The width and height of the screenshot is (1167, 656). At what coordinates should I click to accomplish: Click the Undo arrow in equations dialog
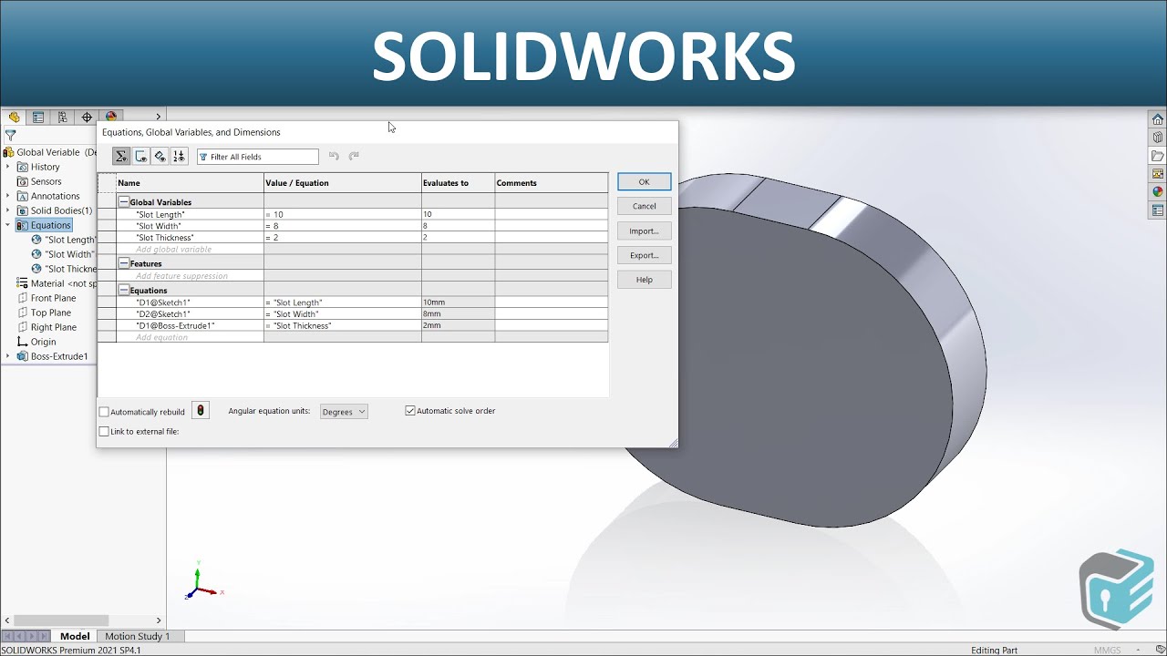[x=334, y=157]
